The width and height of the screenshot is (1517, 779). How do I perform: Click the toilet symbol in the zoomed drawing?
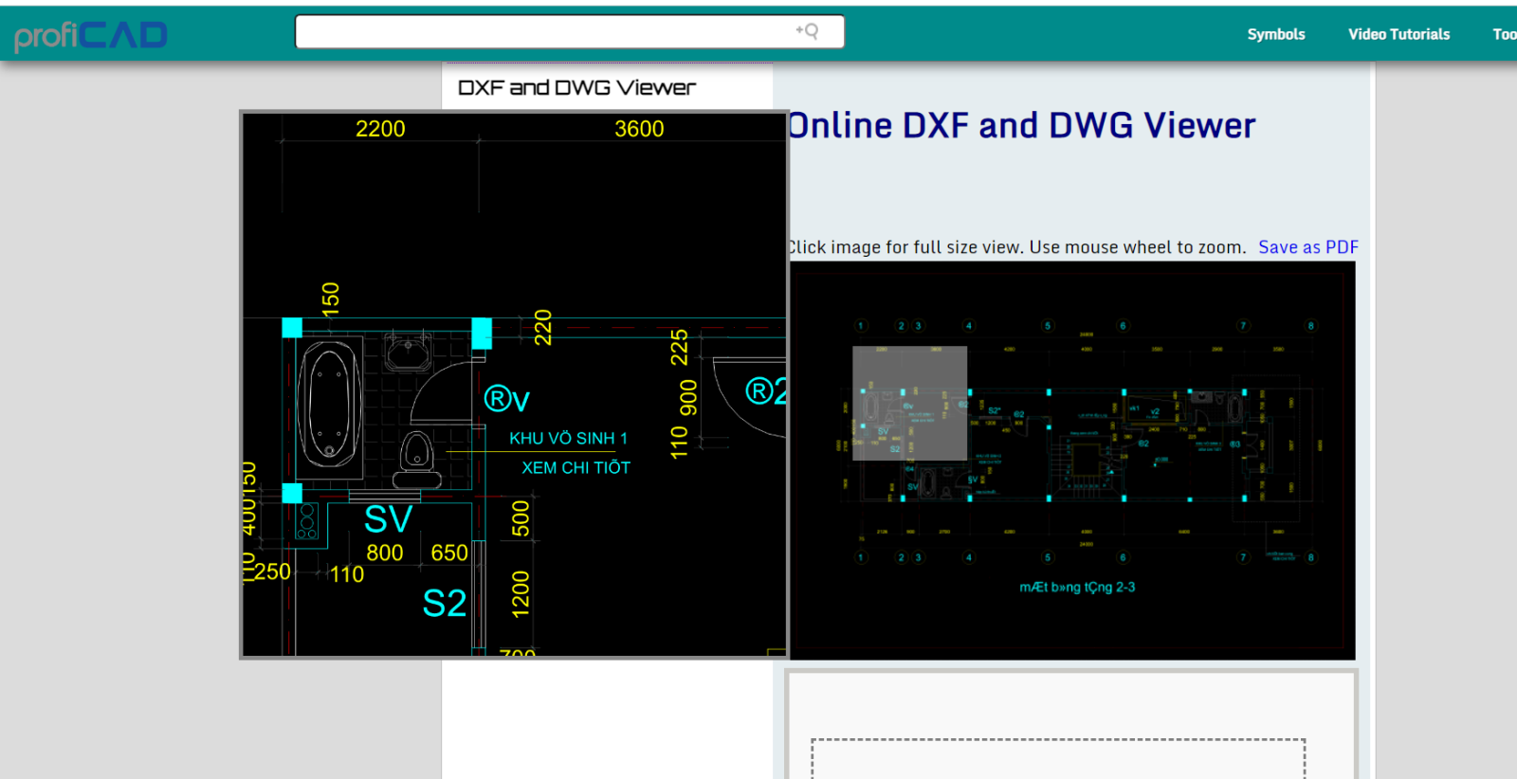[417, 457]
